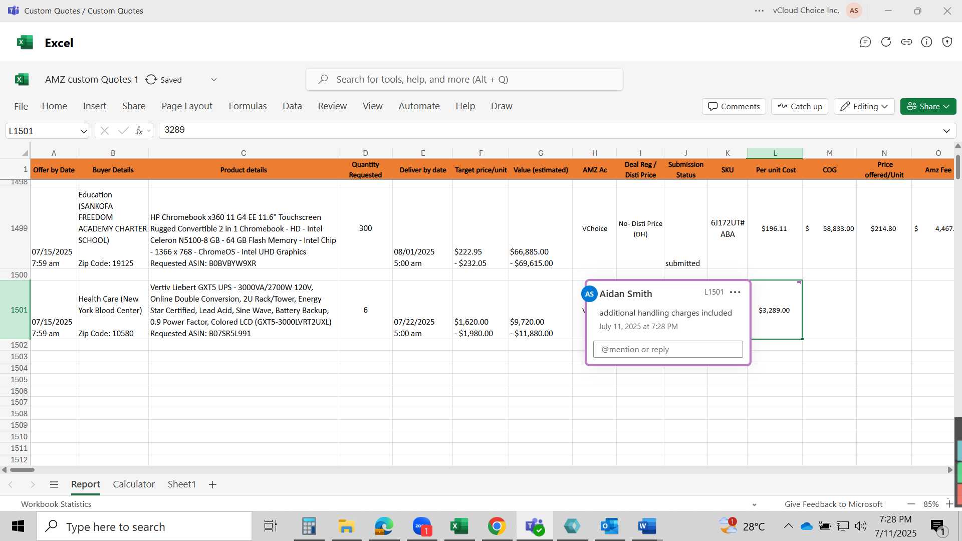
Task: Open the Windows Start menu
Action: pos(18,526)
